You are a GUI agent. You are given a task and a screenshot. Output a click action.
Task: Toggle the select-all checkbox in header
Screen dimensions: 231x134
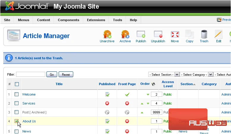click(17, 84)
